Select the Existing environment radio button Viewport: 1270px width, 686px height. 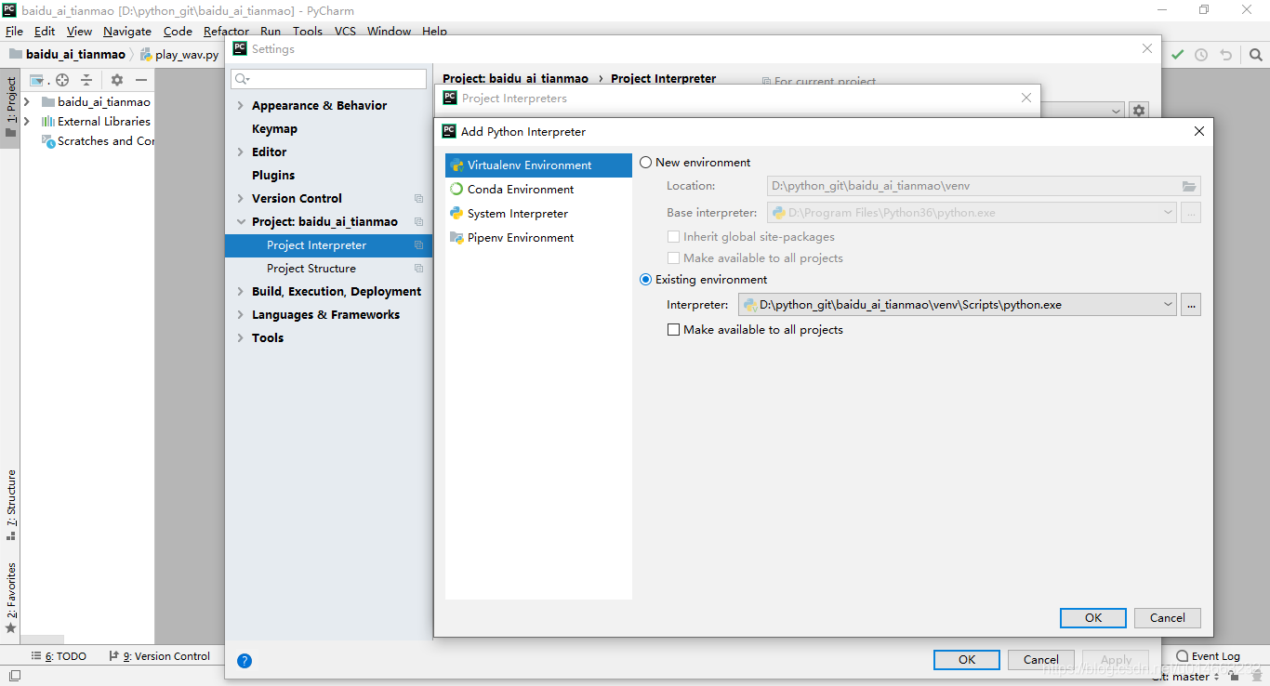(x=646, y=280)
